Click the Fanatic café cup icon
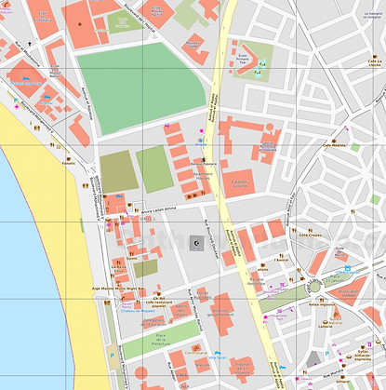The height and width of the screenshot is (390, 386). [69, 159]
